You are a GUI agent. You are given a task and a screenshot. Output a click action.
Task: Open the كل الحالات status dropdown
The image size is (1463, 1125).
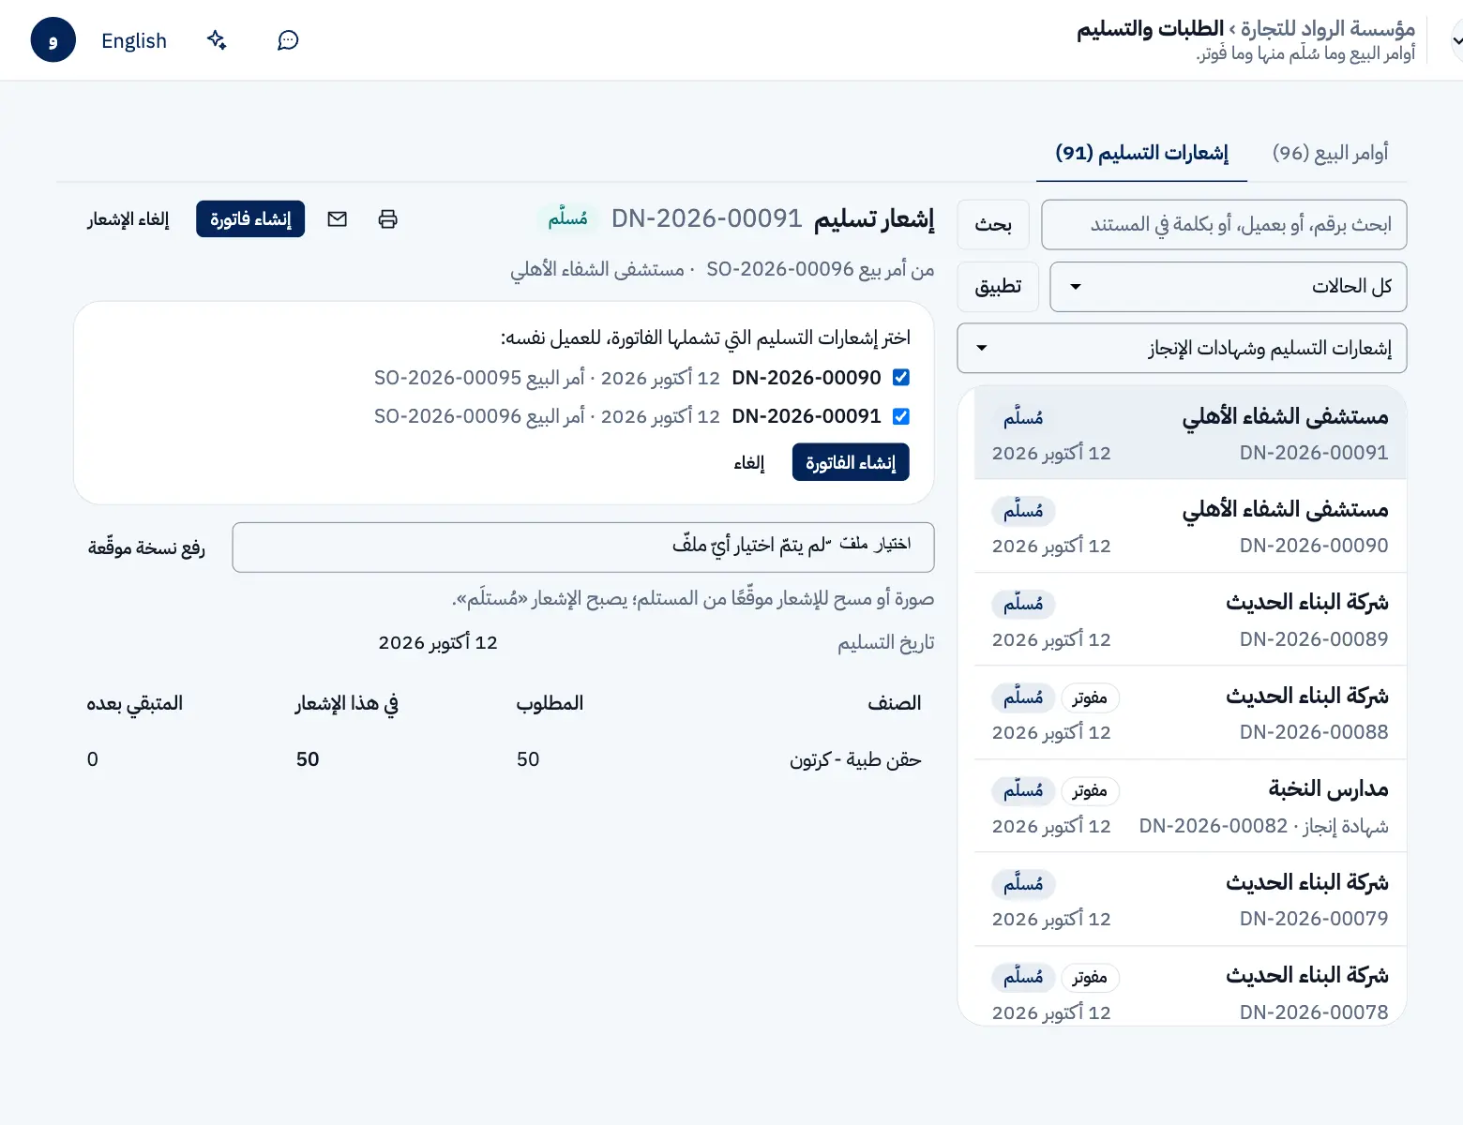click(1228, 286)
